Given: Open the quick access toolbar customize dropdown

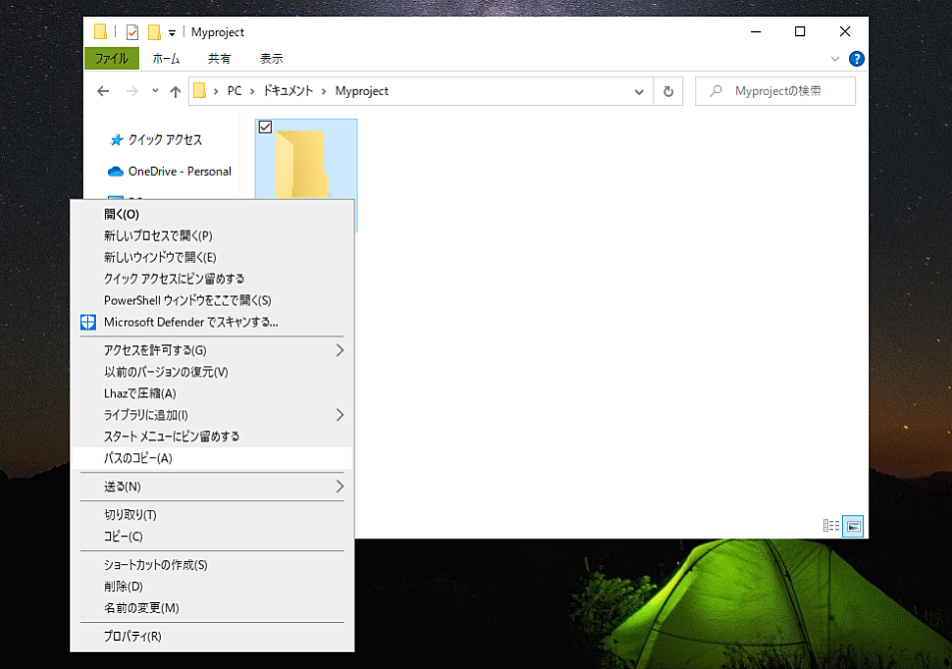Looking at the screenshot, I should click(x=170, y=31).
